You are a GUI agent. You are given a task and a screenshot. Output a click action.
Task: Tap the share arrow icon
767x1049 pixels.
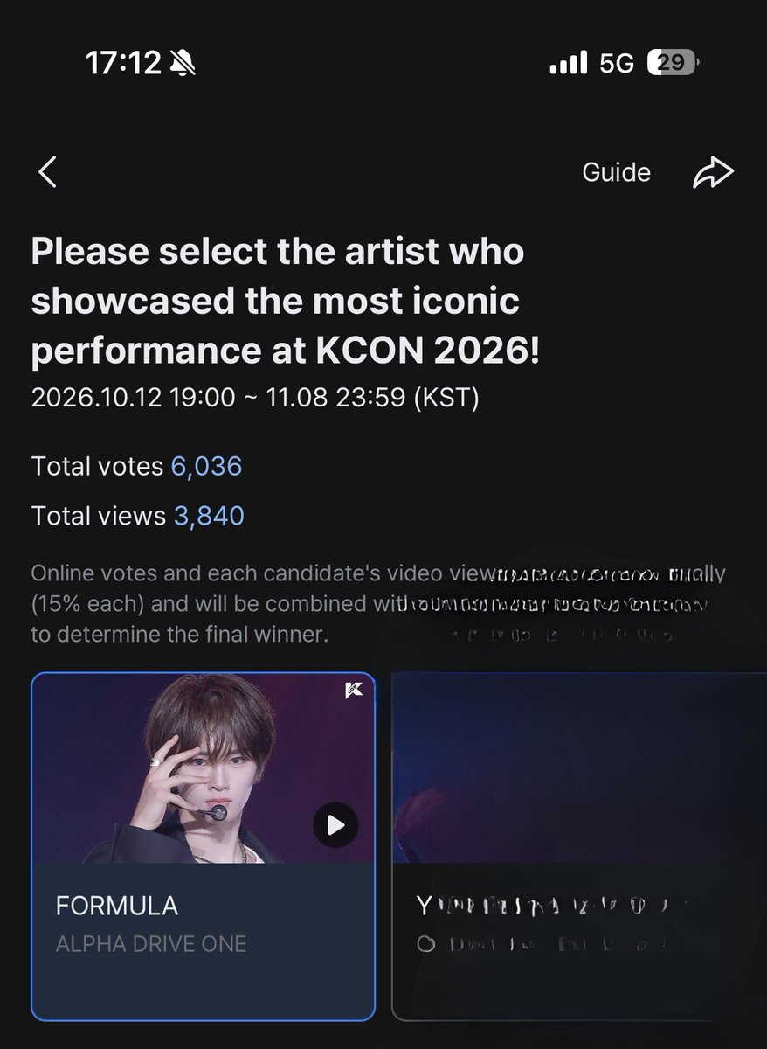(x=713, y=172)
